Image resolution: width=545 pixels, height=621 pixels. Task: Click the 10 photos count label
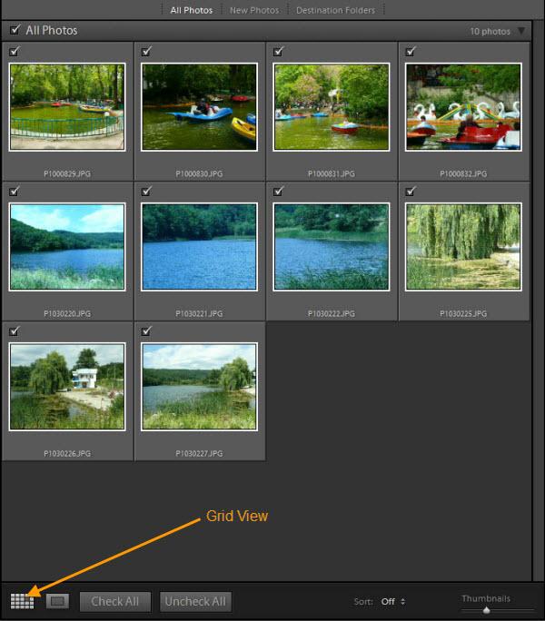(x=490, y=31)
